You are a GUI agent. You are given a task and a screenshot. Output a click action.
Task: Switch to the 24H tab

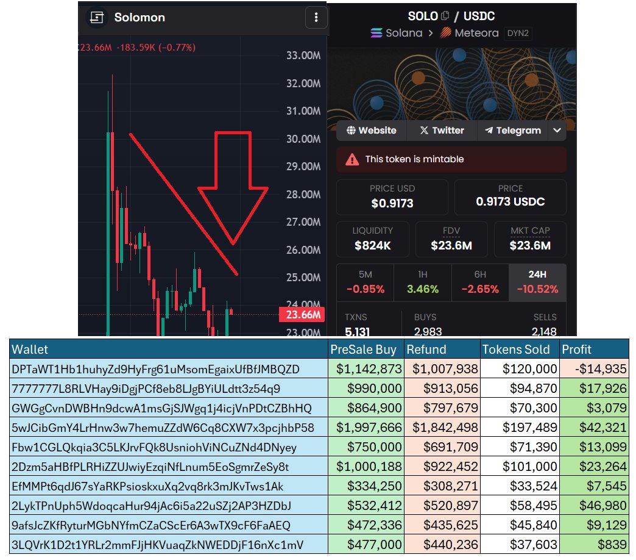click(537, 281)
